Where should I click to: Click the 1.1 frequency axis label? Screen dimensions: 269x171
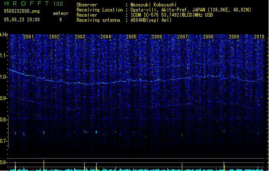4,56
